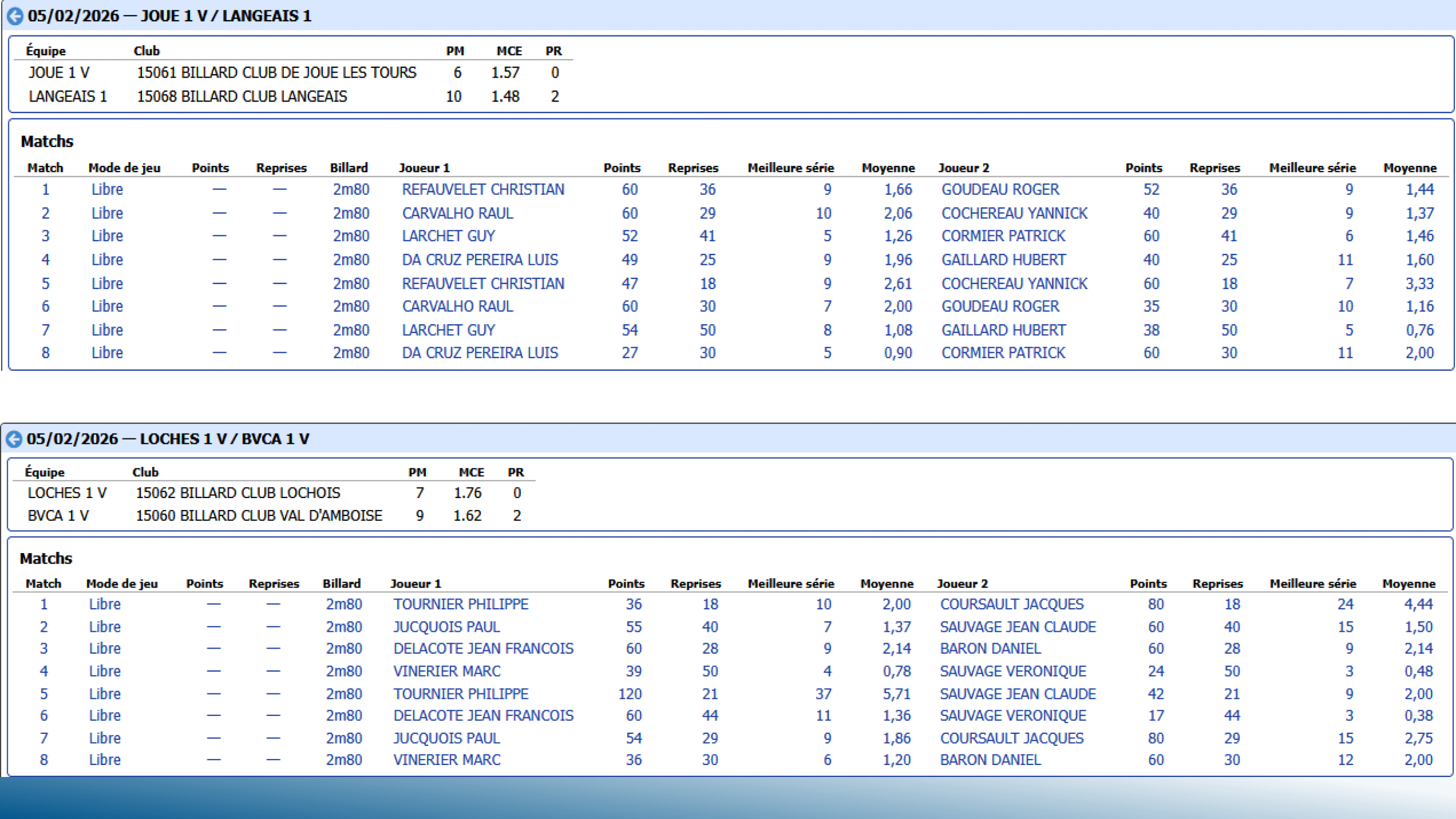Viewport: 1456px width, 819px height.
Task: Open TOURNIER PHILIPPE match 5 with 120 points
Action: [x=461, y=693]
